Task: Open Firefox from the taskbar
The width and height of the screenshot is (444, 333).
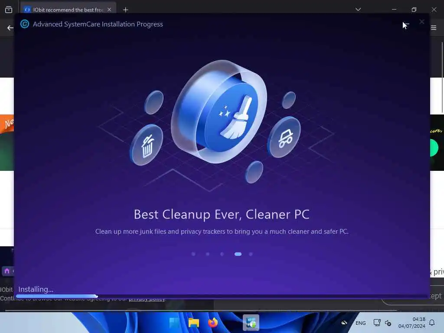Action: [212, 323]
